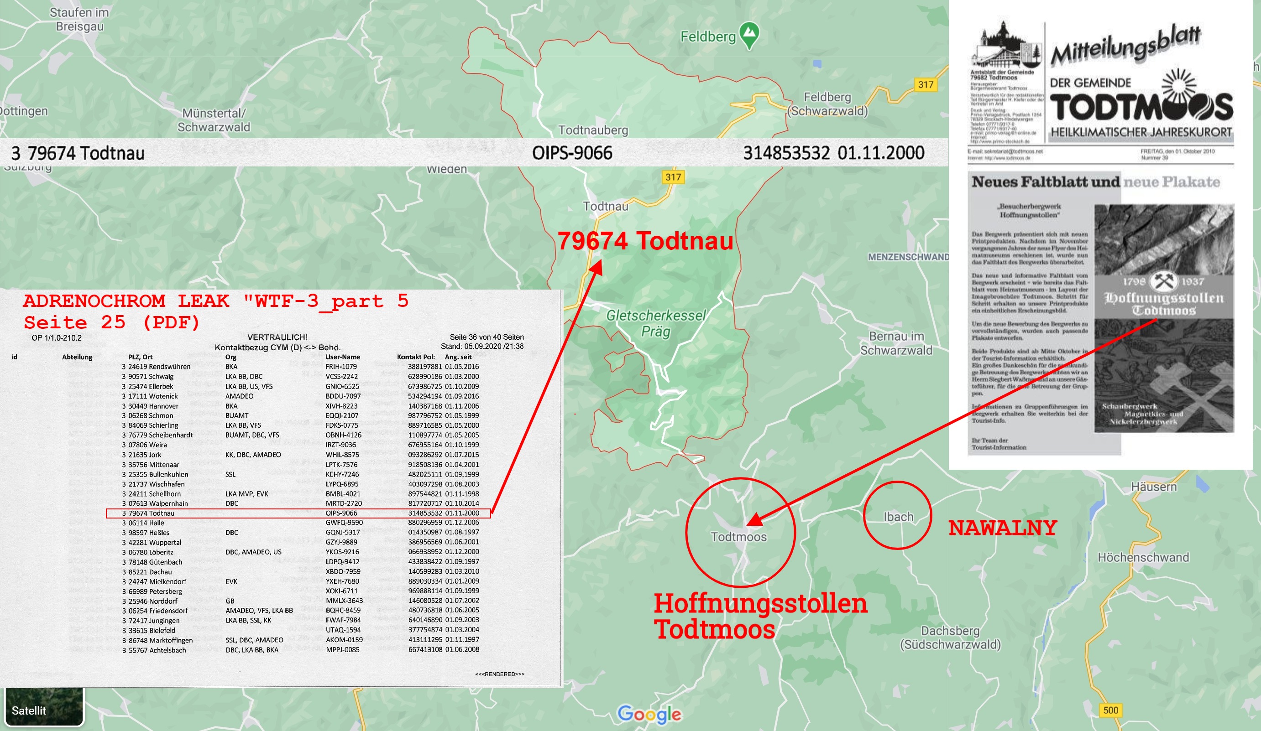Click the OP 1/1.0-210.2 document reference
Screen dimensions: 1261x731
click(57, 338)
